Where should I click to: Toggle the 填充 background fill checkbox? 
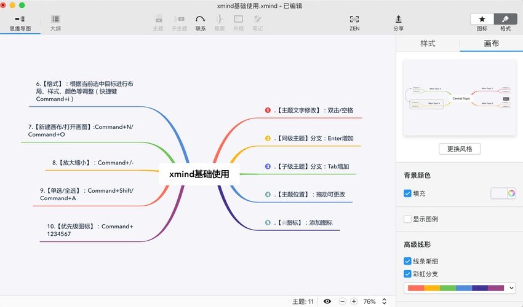(x=407, y=193)
